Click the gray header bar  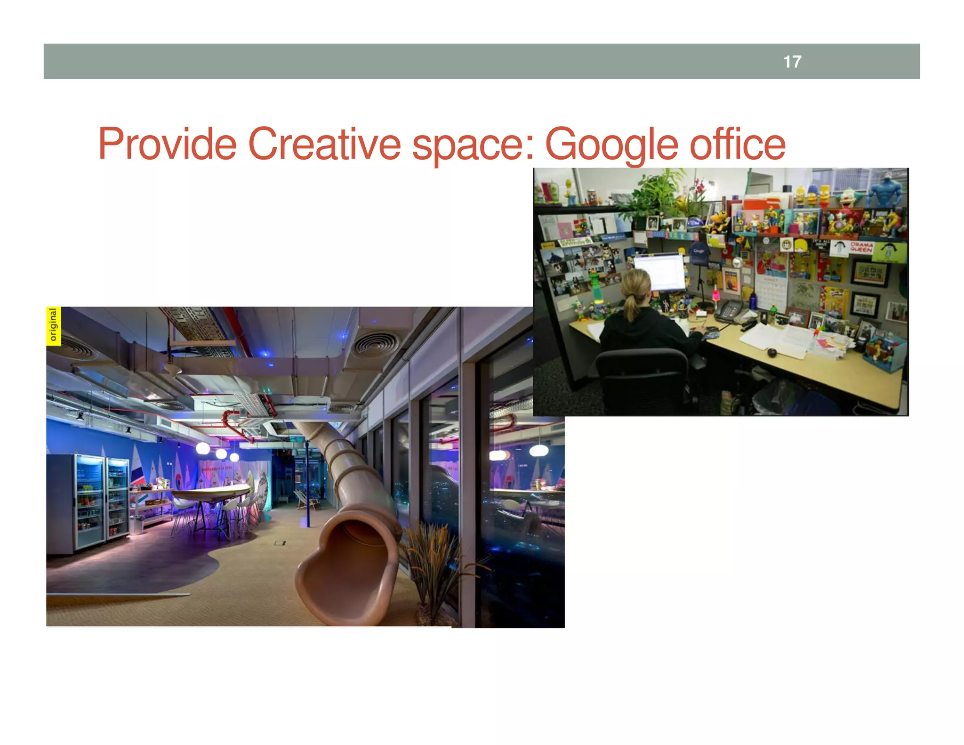482,61
